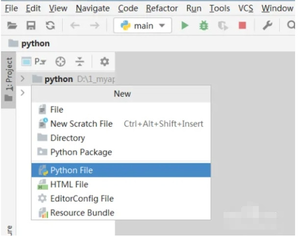Open the Navigate menu

[x=93, y=8]
